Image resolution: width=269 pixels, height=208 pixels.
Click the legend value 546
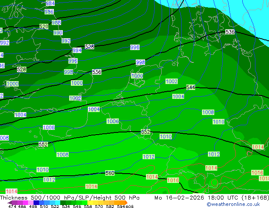point(77,206)
